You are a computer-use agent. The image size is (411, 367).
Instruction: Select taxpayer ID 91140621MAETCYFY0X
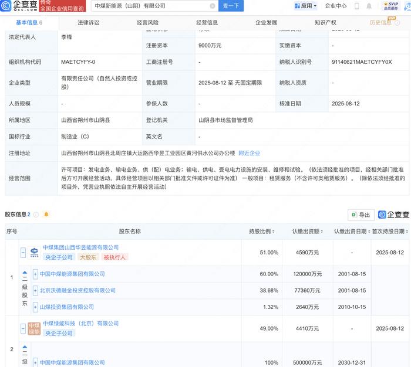click(x=362, y=62)
